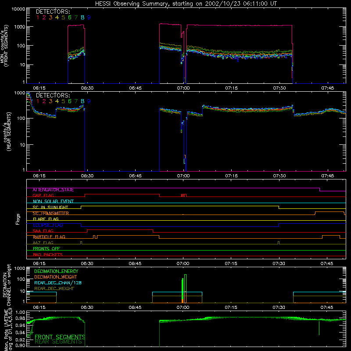Click the 10000 y-axis label in front segments plot
The image size is (351, 351).
click(18, 9)
